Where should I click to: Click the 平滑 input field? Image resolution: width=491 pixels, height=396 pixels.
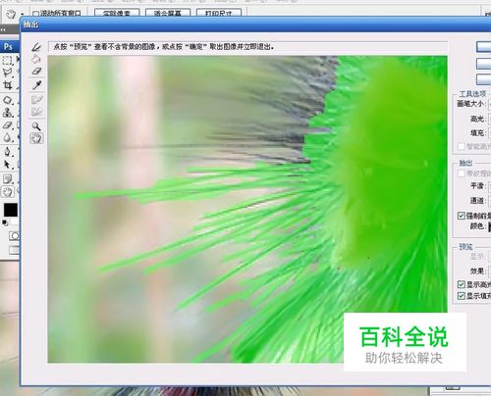pos(489,186)
